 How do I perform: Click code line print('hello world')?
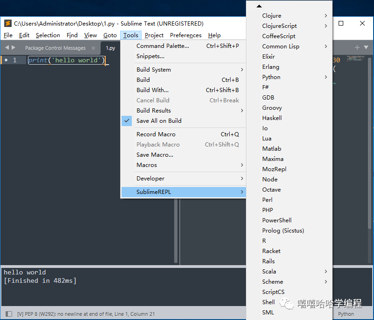(x=67, y=60)
